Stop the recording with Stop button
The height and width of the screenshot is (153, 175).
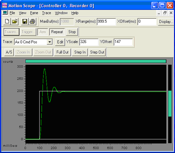tap(72, 32)
